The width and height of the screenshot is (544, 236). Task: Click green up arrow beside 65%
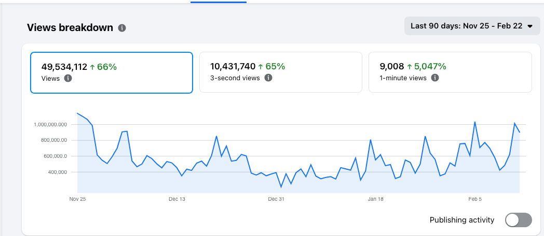tap(261, 66)
